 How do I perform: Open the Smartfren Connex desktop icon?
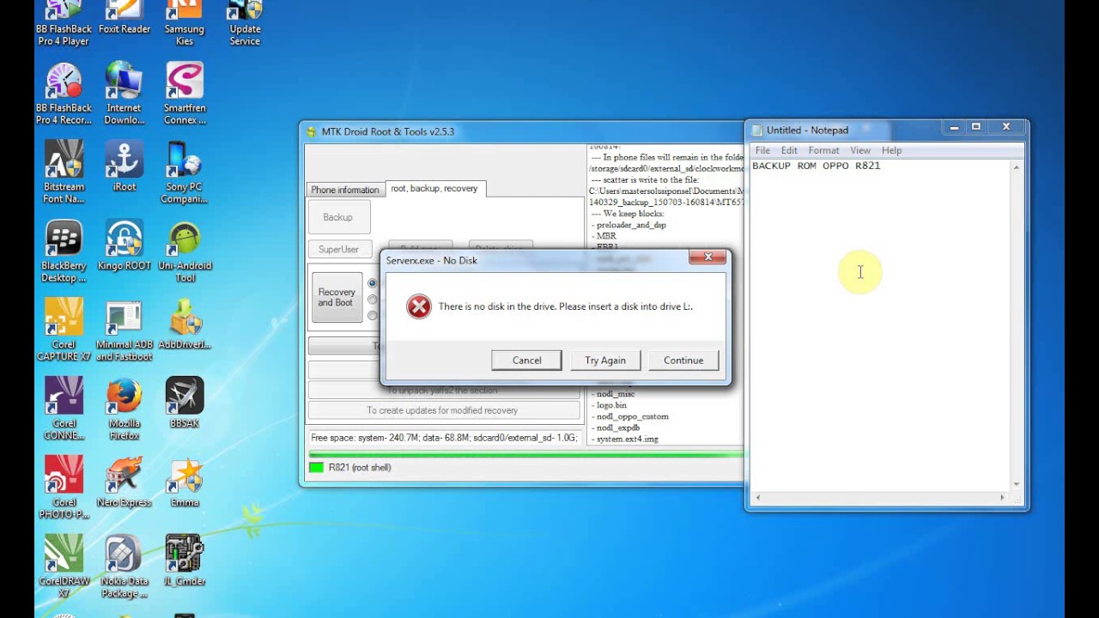point(185,94)
